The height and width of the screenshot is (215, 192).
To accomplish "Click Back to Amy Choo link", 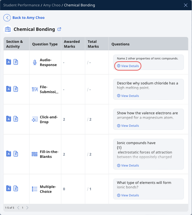I will click(28, 18).
